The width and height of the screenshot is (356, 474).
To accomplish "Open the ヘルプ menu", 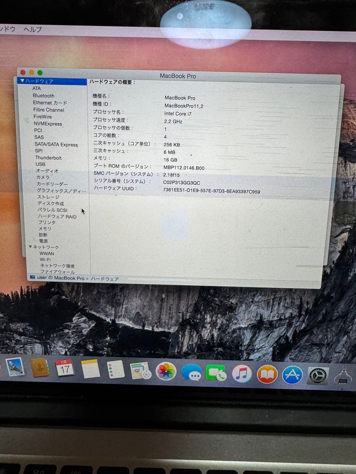I will click(x=33, y=29).
